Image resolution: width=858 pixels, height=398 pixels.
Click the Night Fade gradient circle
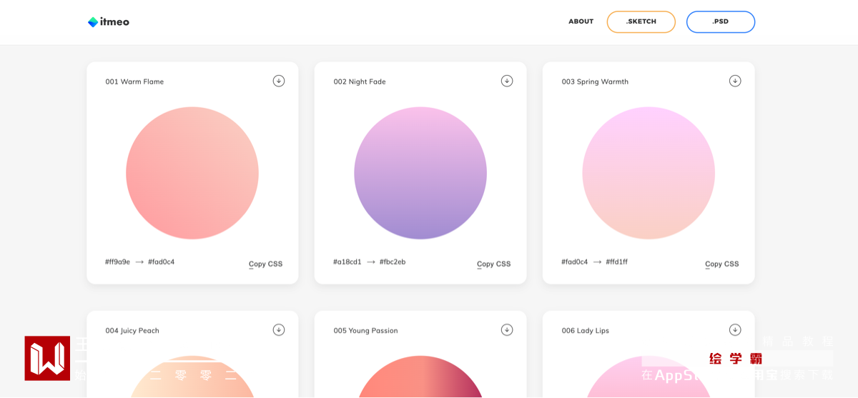420,173
